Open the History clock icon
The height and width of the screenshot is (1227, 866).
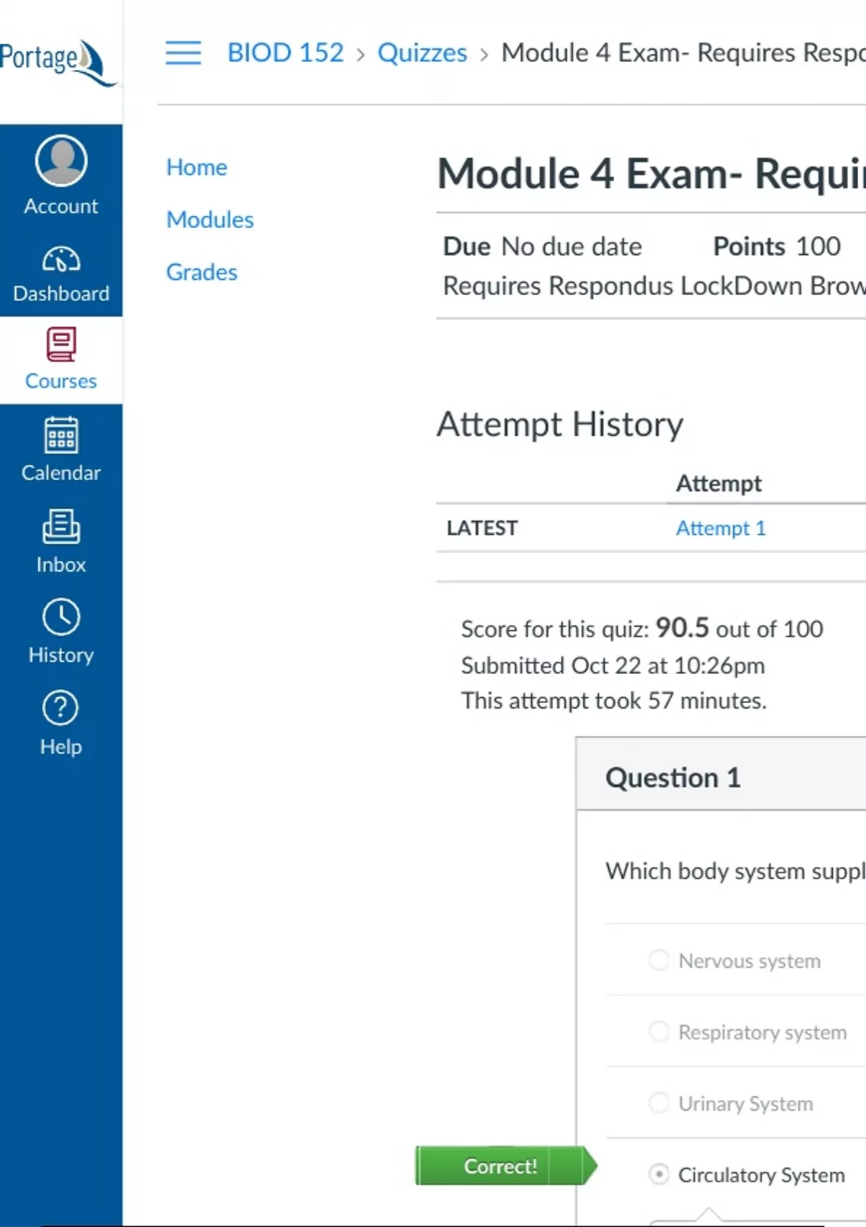coord(61,617)
